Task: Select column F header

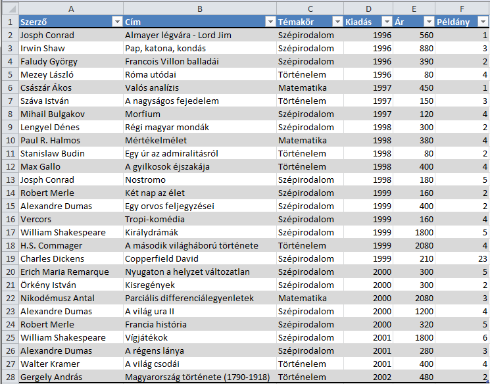Action: (x=462, y=9)
